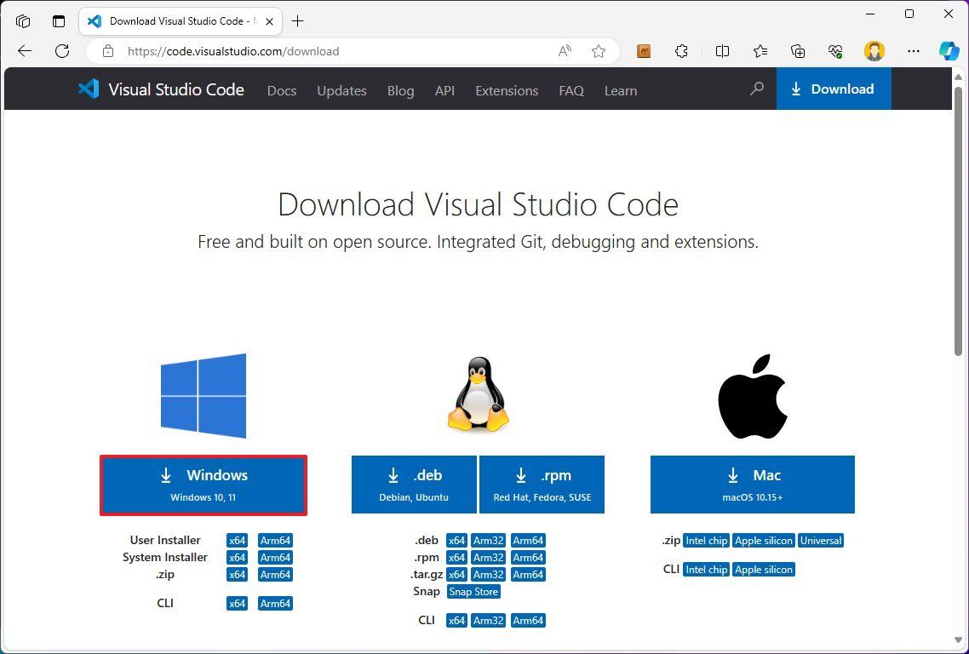
Task: Open Microsoft Copilot in Edge
Action: 949,51
